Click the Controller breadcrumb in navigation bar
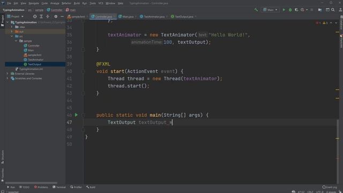 click(55, 10)
